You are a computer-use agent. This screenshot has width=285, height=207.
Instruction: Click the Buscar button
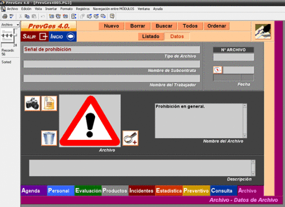(x=164, y=26)
